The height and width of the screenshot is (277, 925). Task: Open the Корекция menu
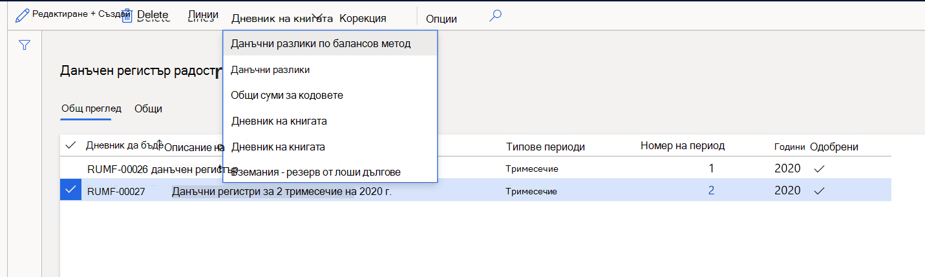pyautogui.click(x=363, y=18)
